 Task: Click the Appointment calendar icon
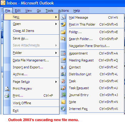pyautogui.click(x=63, y=53)
